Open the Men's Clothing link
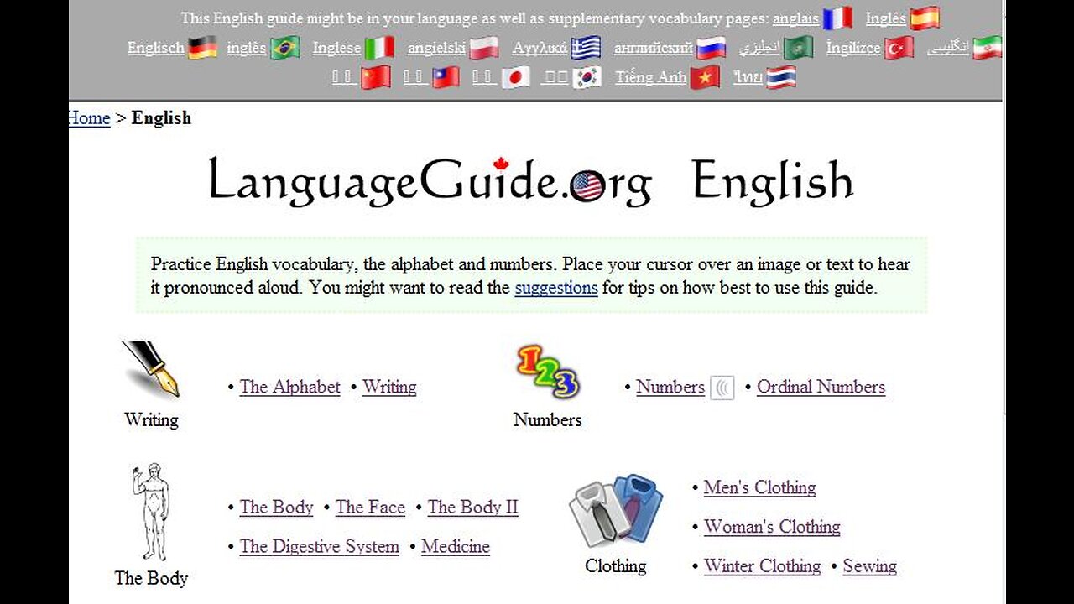This screenshot has height=604, width=1074. coord(759,487)
